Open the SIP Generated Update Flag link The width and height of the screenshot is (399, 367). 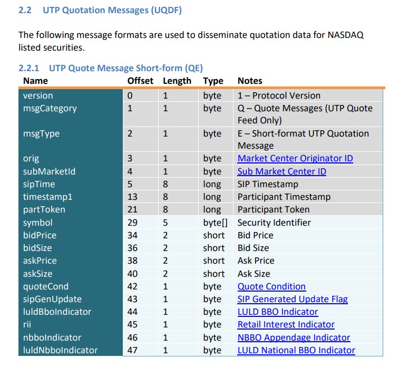click(293, 299)
